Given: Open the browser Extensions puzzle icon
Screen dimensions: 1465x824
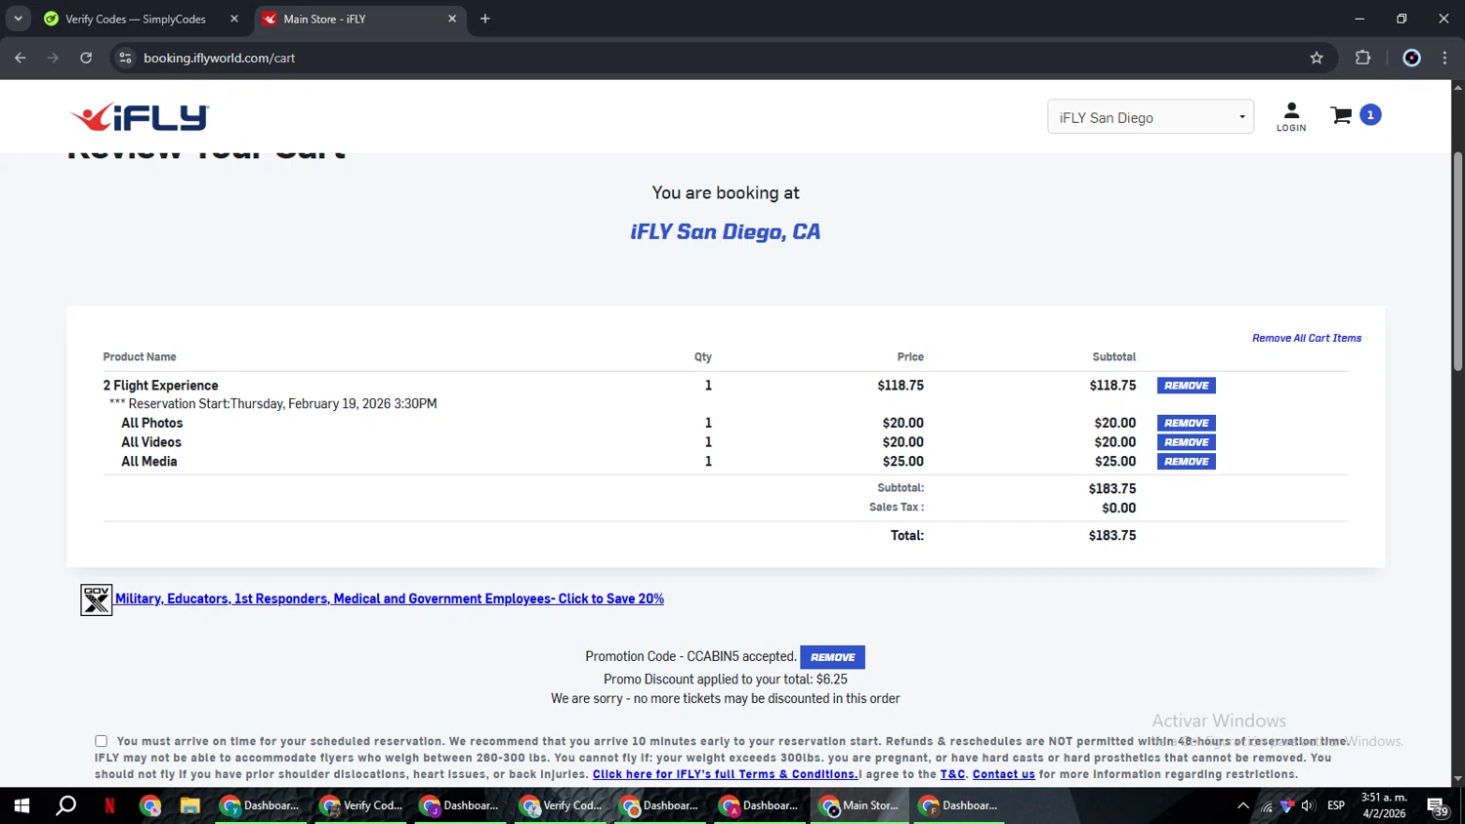Looking at the screenshot, I should (x=1362, y=58).
